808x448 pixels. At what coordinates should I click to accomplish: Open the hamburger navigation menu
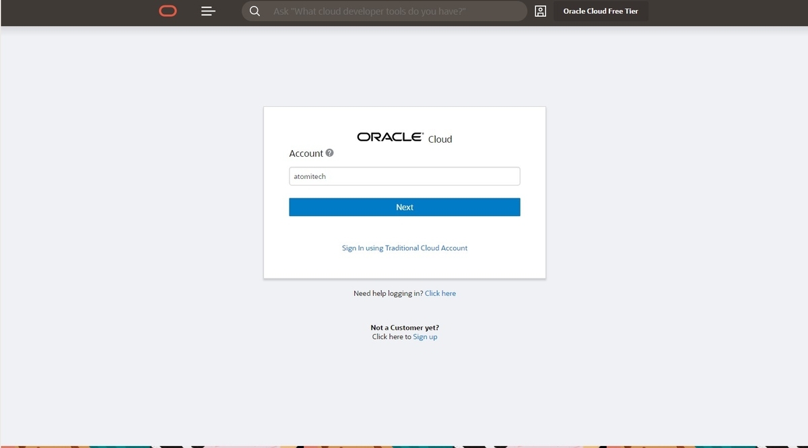[209, 11]
